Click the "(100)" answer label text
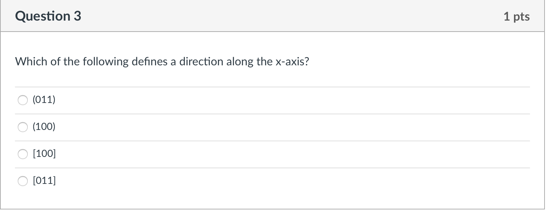This screenshot has width=552, height=213. point(44,127)
